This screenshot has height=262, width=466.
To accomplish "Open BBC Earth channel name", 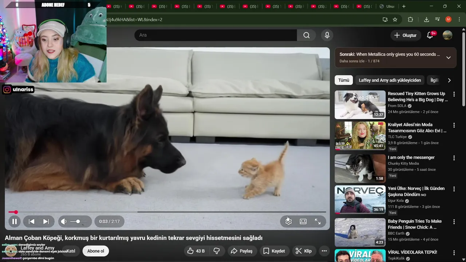I will [396, 233].
